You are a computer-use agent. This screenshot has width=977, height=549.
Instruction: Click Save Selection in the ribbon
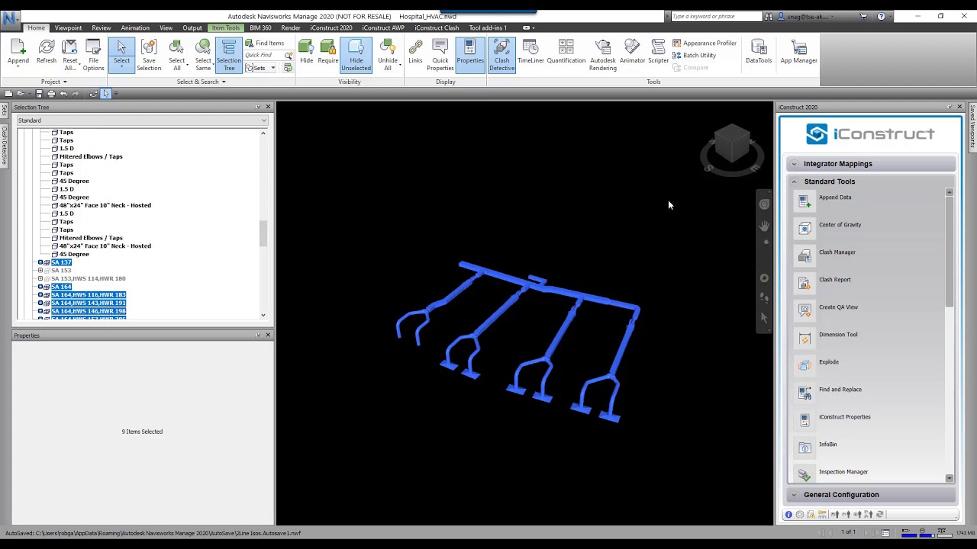pos(149,55)
